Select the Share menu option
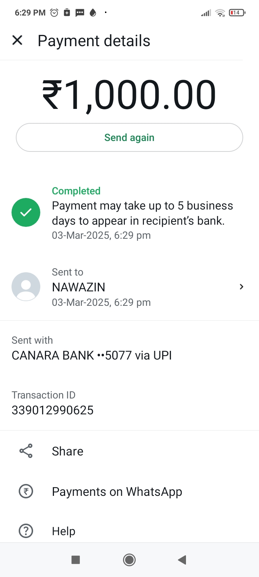 [68, 451]
